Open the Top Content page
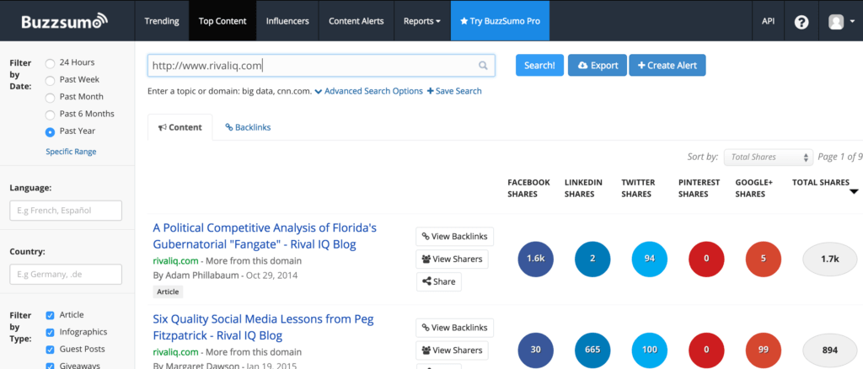The width and height of the screenshot is (863, 369). tap(222, 21)
